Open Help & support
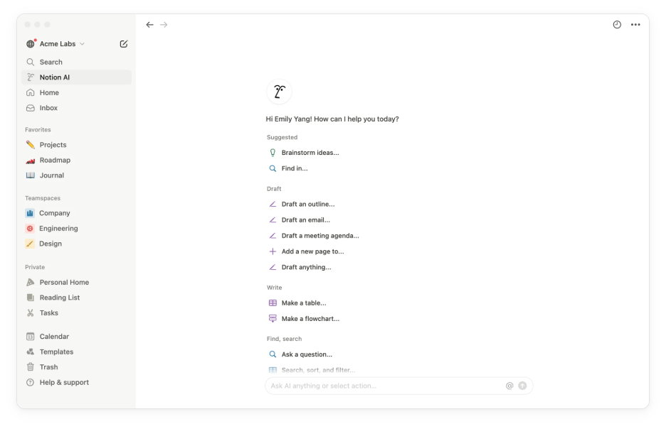 tap(76, 383)
